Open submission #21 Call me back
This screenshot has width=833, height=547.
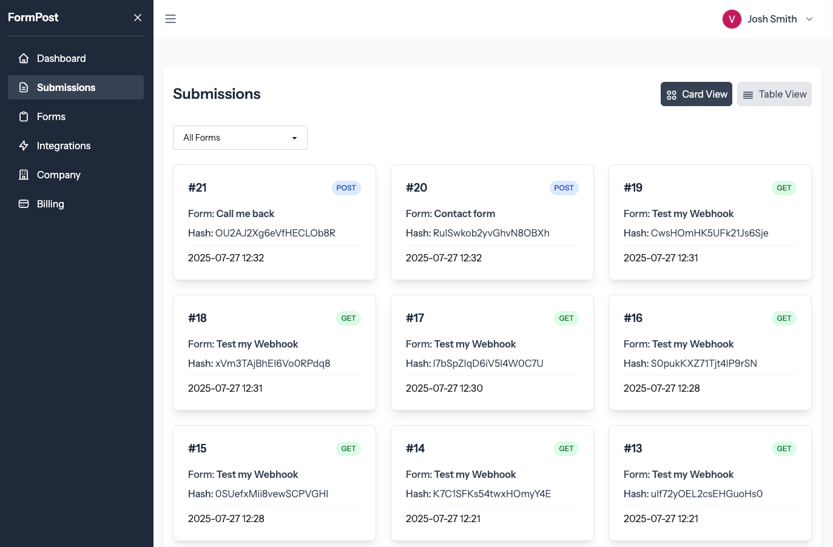pyautogui.click(x=274, y=222)
